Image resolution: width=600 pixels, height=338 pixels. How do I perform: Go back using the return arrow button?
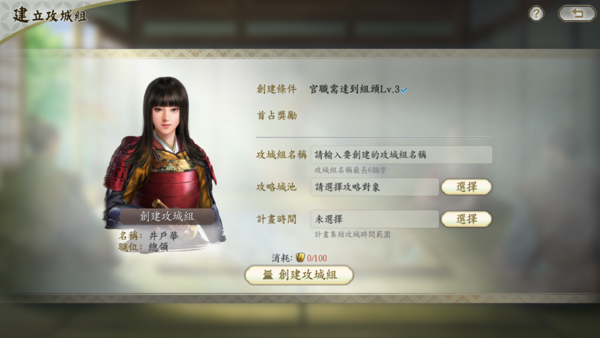(x=577, y=13)
